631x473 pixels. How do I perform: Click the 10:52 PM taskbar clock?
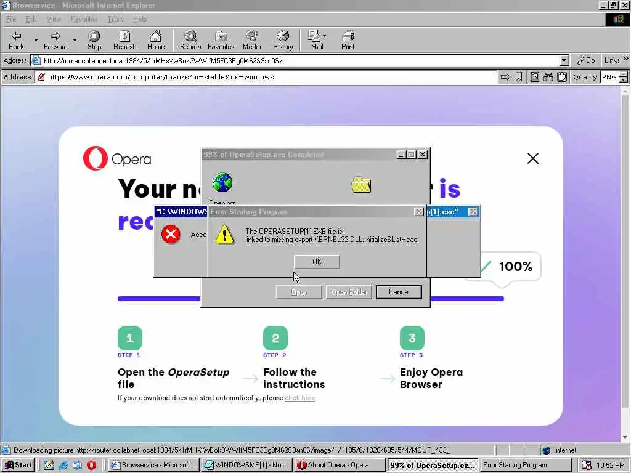pyautogui.click(x=611, y=466)
